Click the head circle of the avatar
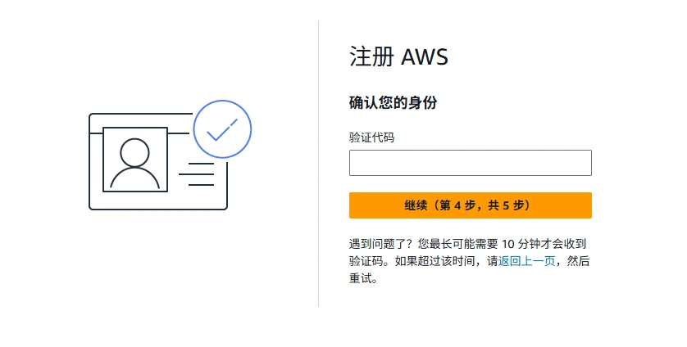 tap(135, 151)
